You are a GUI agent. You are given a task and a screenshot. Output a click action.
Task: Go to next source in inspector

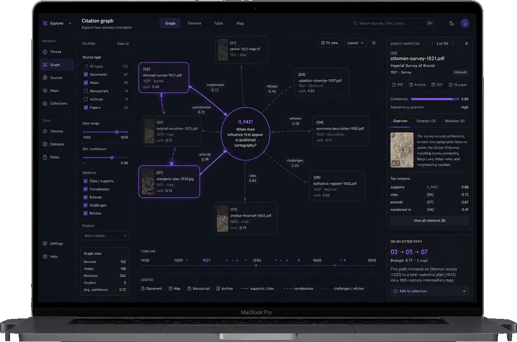click(452, 44)
